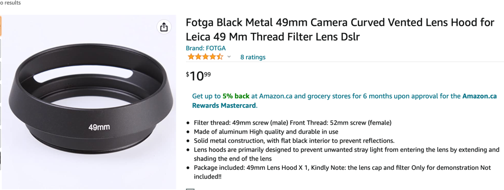
Task: Select the orange-highlighted thumbnail at left edge
Action: pyautogui.click(x=0, y=26)
